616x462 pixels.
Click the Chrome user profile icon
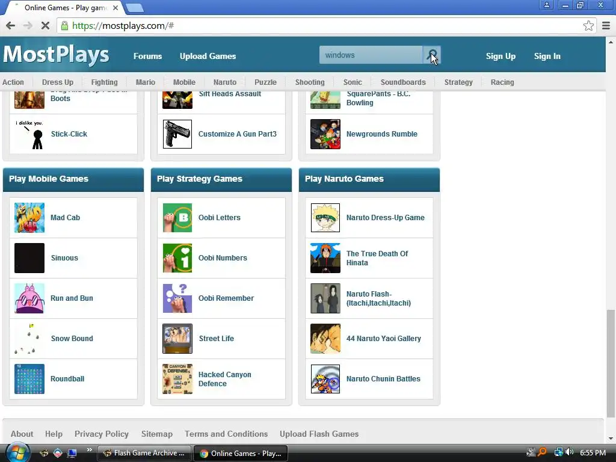coord(546,5)
